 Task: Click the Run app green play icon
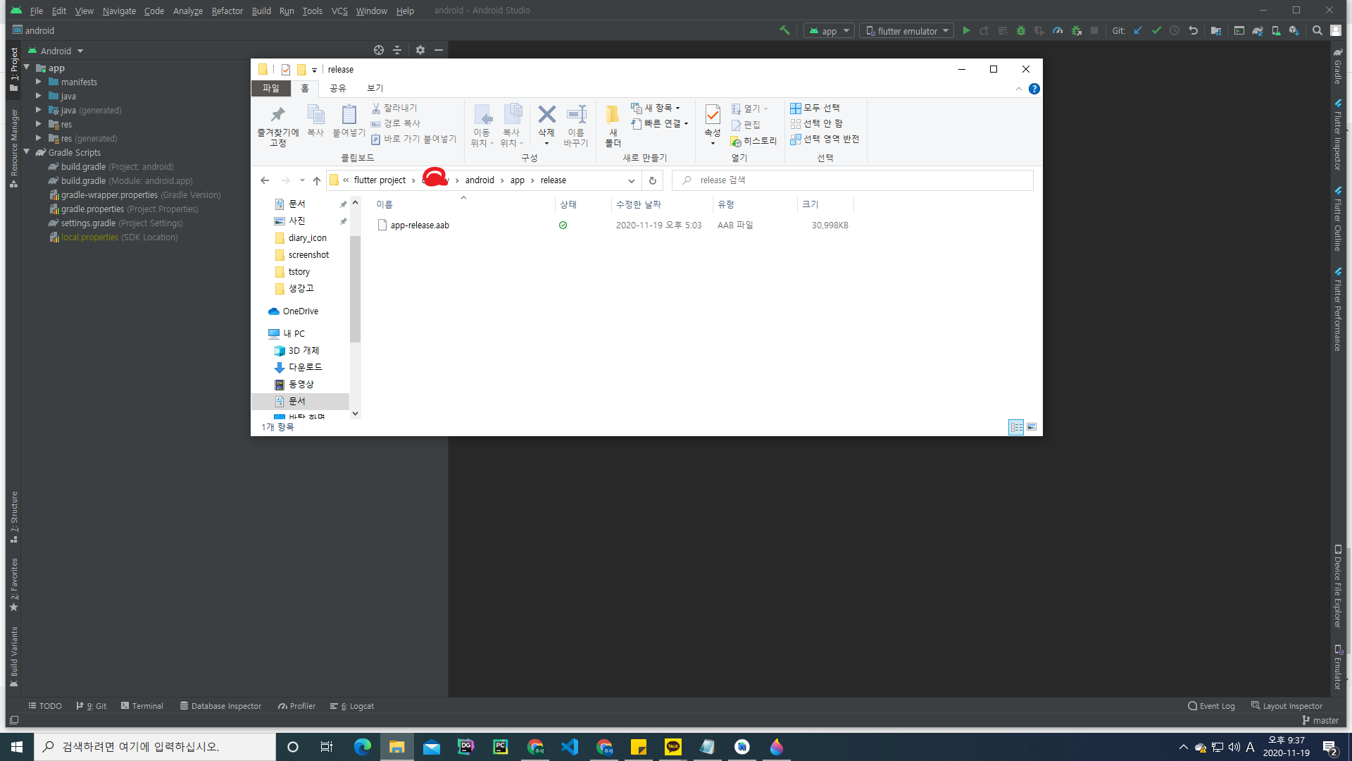click(966, 31)
